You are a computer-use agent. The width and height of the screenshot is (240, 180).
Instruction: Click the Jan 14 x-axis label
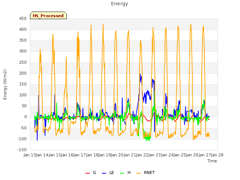click(42, 155)
